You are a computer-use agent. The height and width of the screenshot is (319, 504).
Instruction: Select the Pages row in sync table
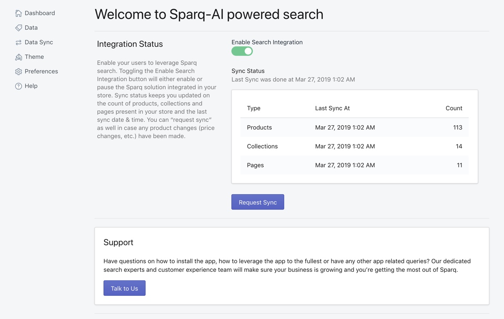[x=255, y=166]
